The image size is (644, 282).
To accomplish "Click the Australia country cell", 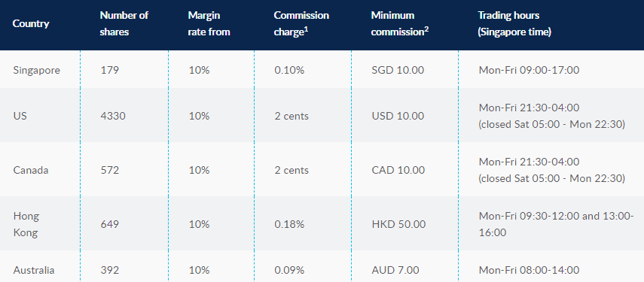I will tap(34, 270).
